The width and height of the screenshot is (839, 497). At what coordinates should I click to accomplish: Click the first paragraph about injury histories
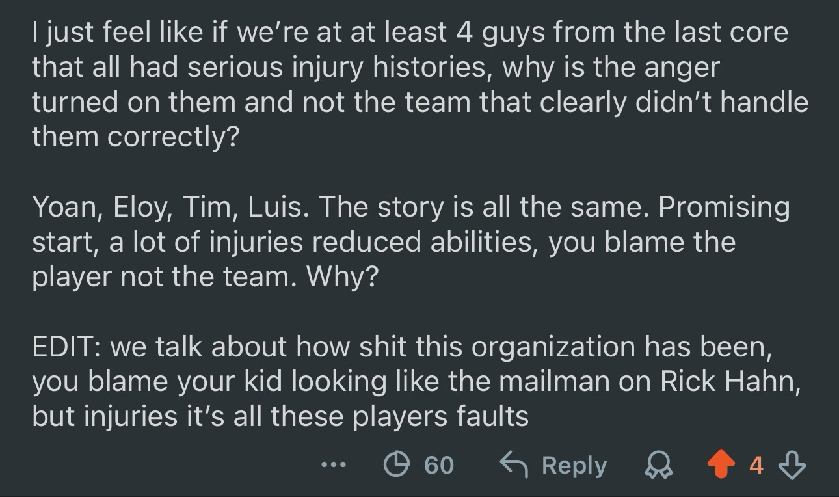click(x=416, y=85)
